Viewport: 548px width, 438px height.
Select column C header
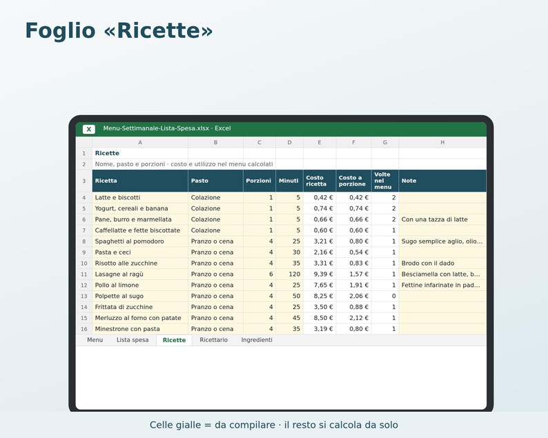260,142
